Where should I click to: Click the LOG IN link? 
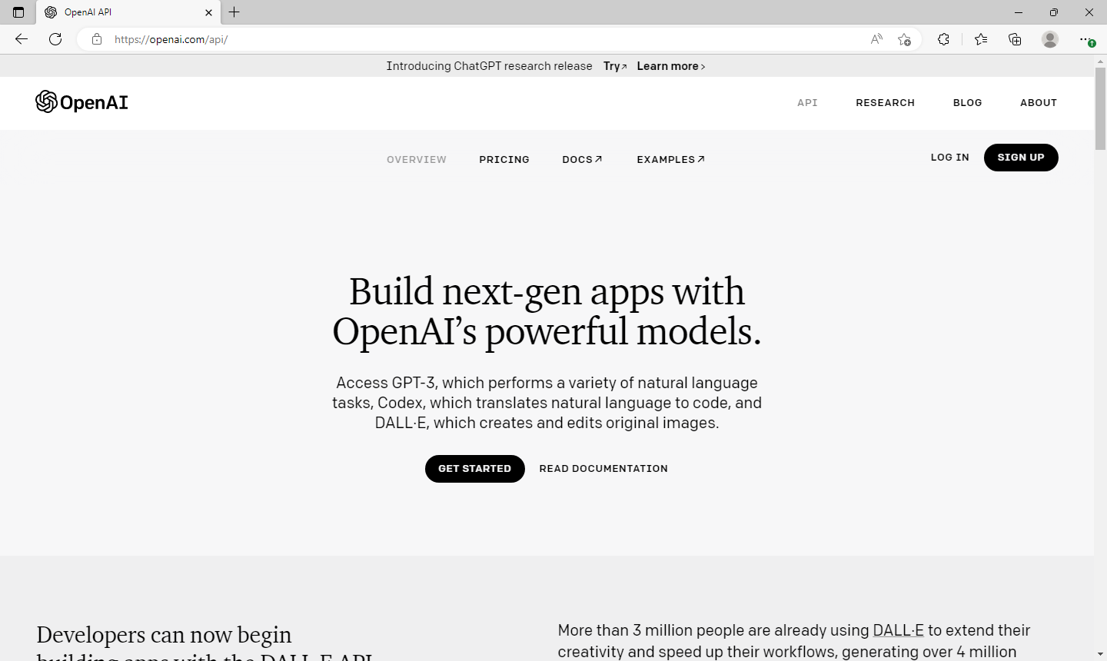point(950,158)
